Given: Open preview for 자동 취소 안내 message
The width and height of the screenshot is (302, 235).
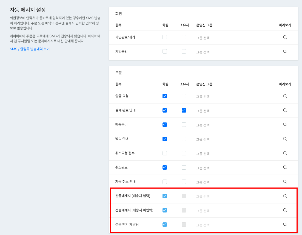Looking at the screenshot, I should pyautogui.click(x=285, y=181).
